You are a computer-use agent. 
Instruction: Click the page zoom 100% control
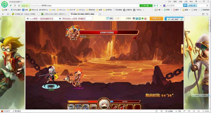coord(206,111)
